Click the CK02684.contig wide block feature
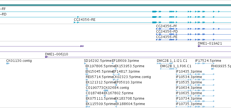 coord(106,90)
